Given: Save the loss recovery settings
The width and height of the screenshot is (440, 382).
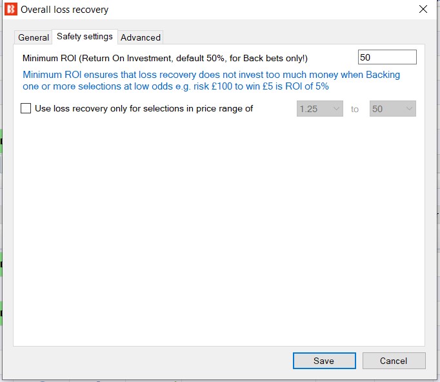Looking at the screenshot, I should point(325,361).
